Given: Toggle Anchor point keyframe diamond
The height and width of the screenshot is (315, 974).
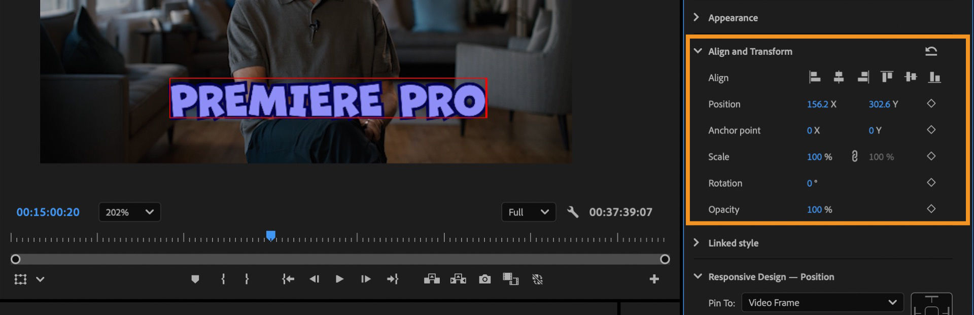Looking at the screenshot, I should click(931, 130).
